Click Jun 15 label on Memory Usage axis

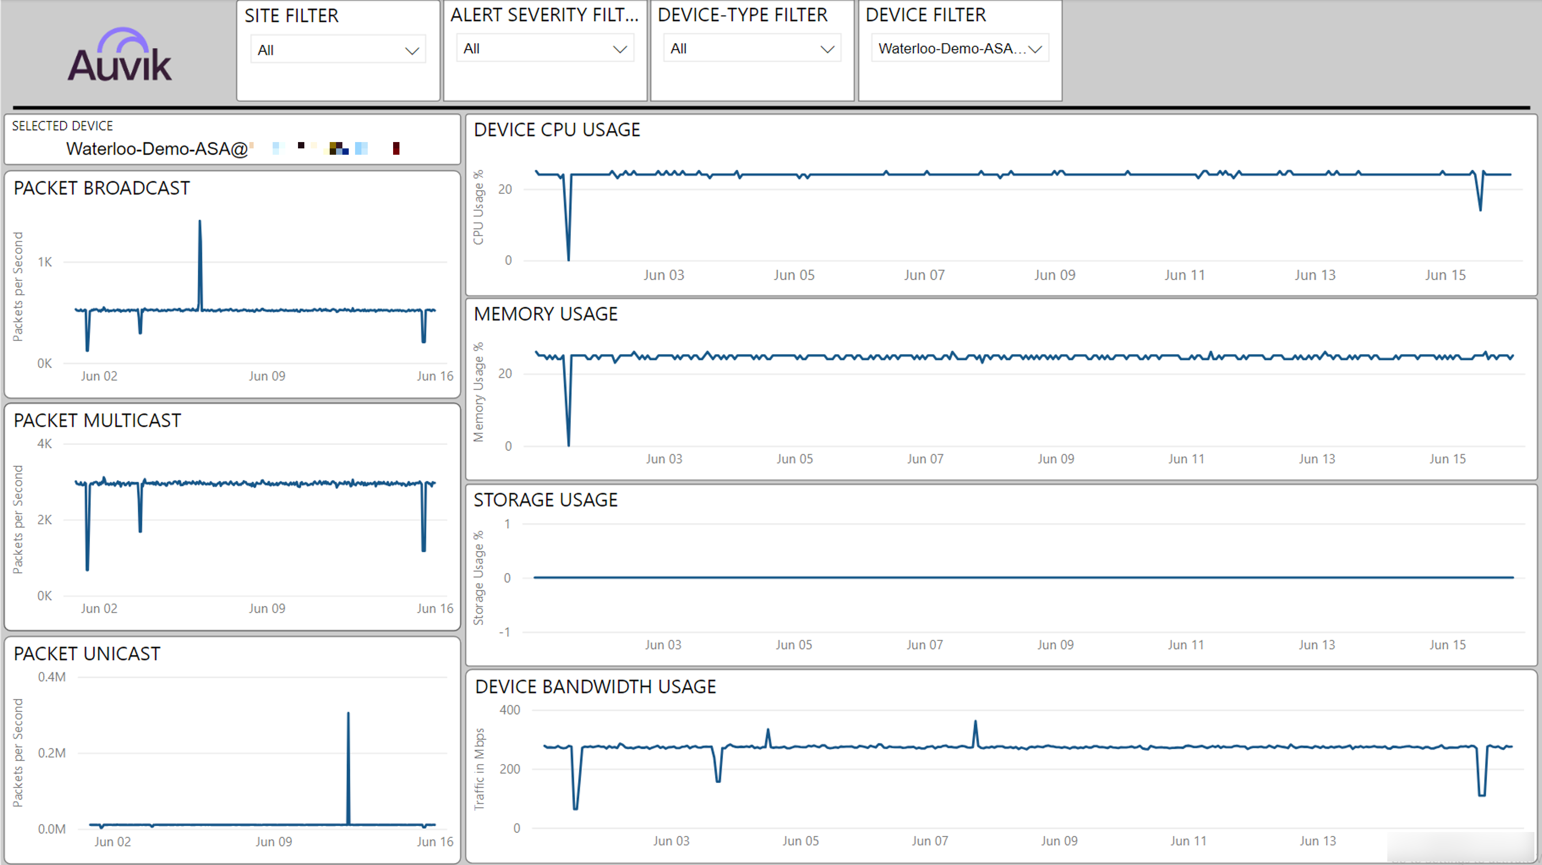[x=1448, y=459]
